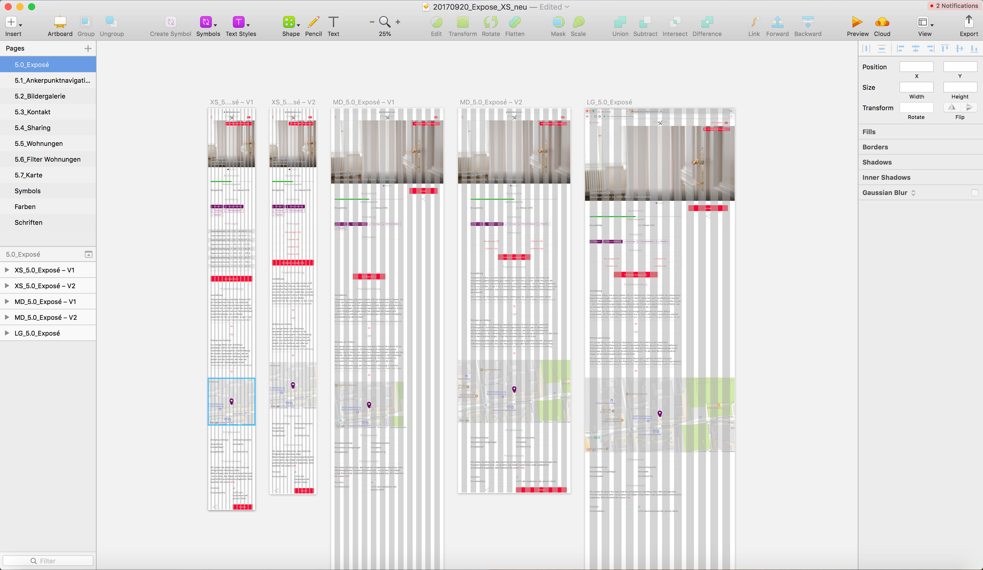This screenshot has height=570, width=983.
Task: Click the Size Height input field
Action: pos(960,87)
